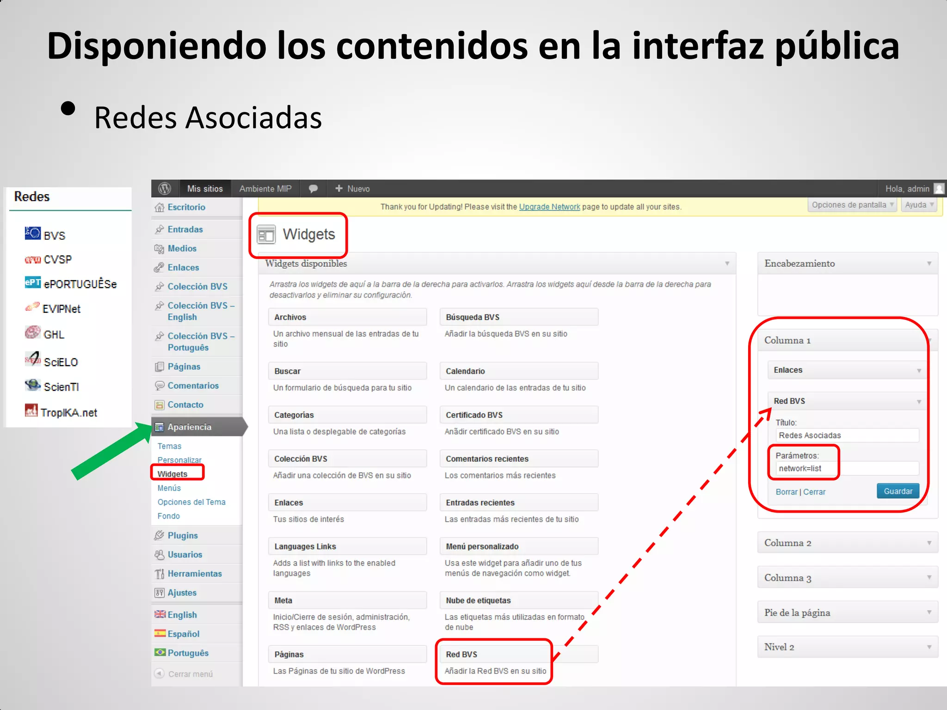Expand the Columna 3 widget area
Image resolution: width=947 pixels, height=710 pixels.
pyautogui.click(x=929, y=578)
